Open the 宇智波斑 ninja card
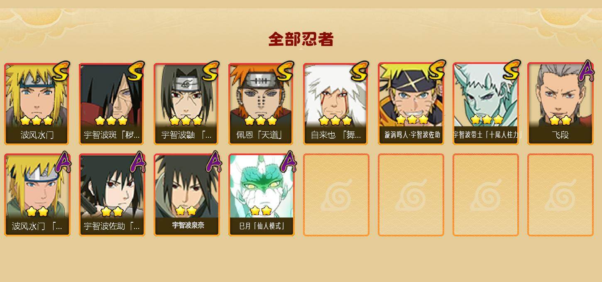 coord(111,104)
